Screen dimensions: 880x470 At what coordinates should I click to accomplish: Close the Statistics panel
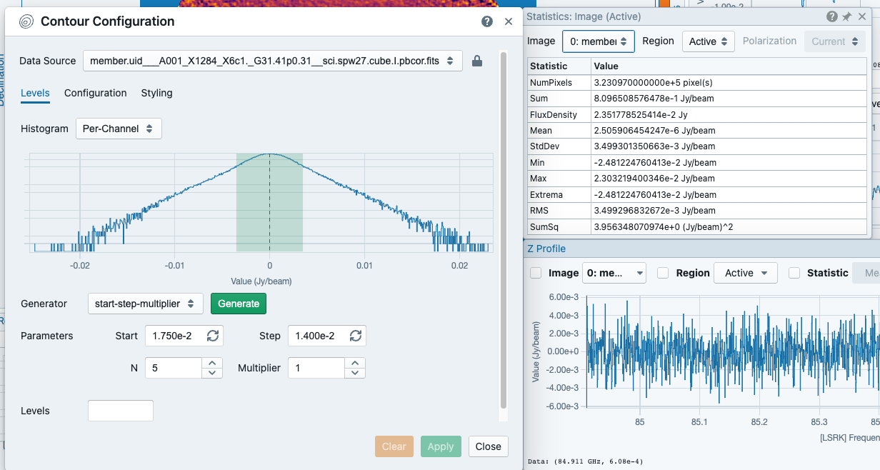coord(862,16)
